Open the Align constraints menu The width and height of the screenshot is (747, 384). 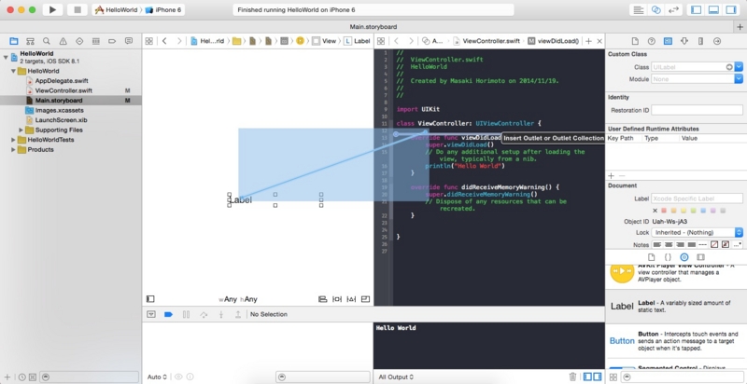322,299
